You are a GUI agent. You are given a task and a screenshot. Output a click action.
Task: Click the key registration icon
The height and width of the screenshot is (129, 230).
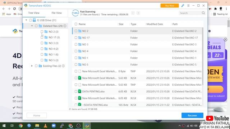(x=183, y=6)
